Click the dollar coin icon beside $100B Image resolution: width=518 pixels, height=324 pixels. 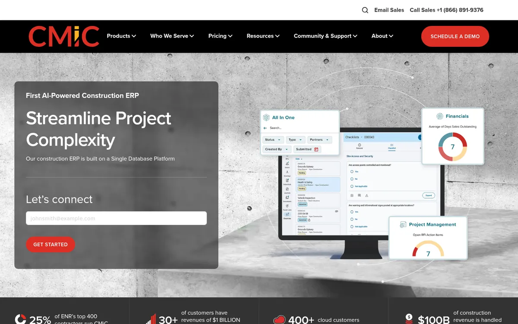[x=409, y=319]
